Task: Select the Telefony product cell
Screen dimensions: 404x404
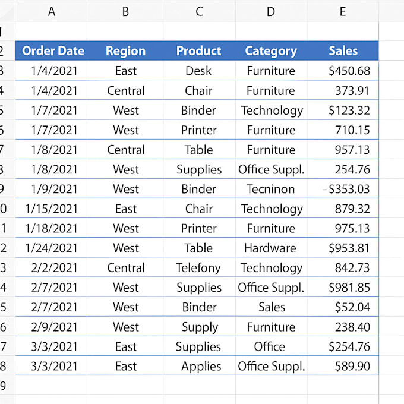Action: tap(199, 268)
